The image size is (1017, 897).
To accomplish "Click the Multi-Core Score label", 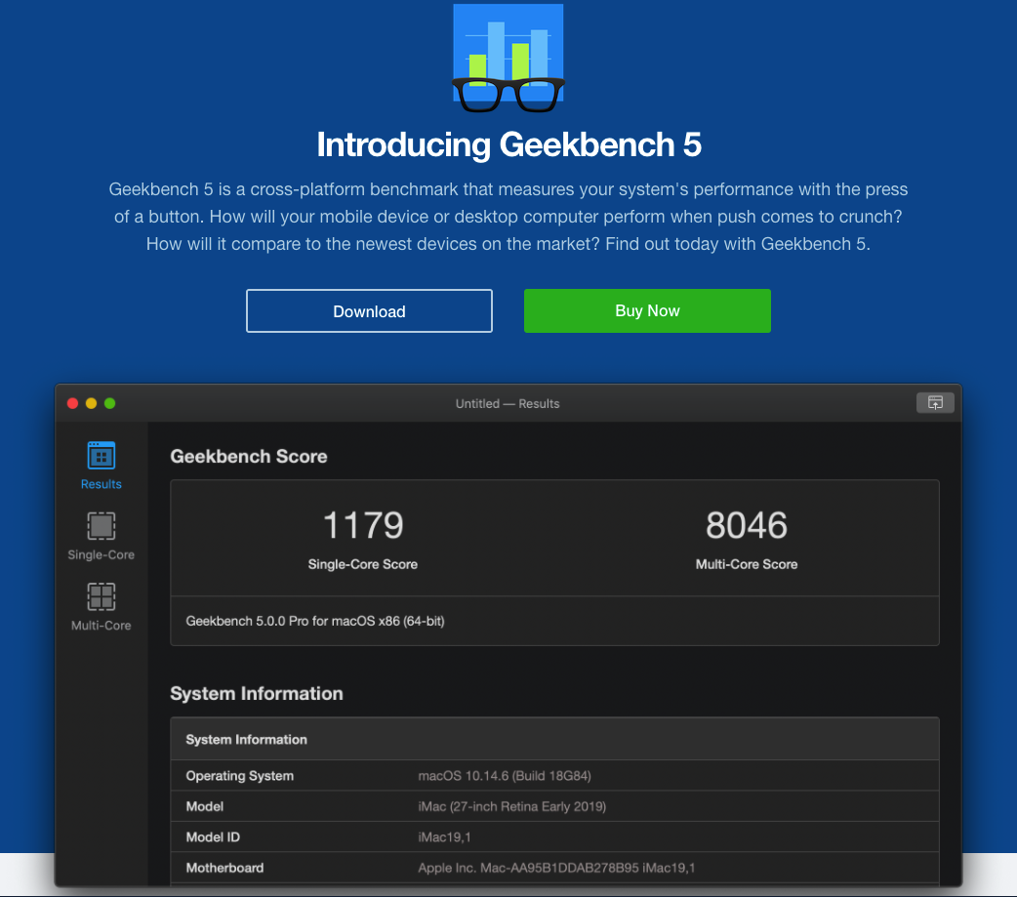I will tap(747, 564).
